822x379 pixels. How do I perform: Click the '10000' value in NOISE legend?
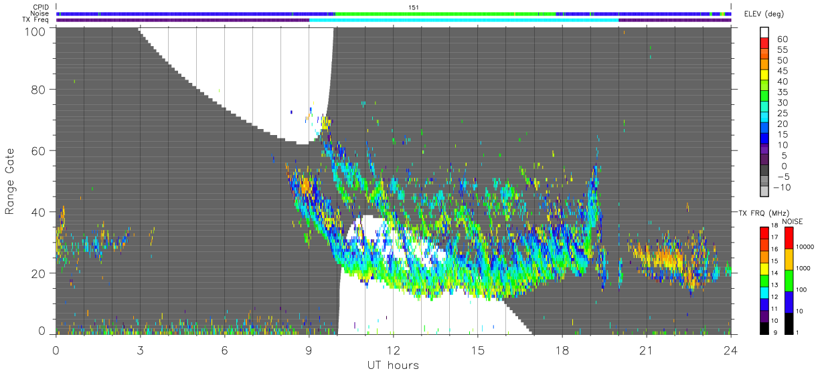point(804,247)
